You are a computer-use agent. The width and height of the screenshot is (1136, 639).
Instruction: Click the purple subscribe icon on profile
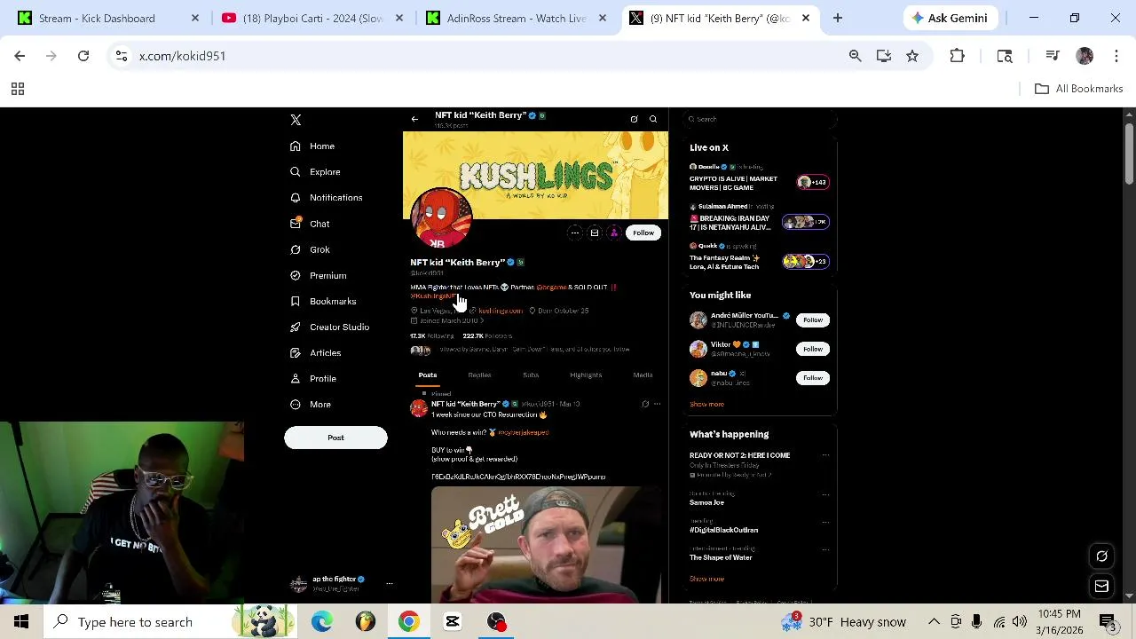(614, 233)
